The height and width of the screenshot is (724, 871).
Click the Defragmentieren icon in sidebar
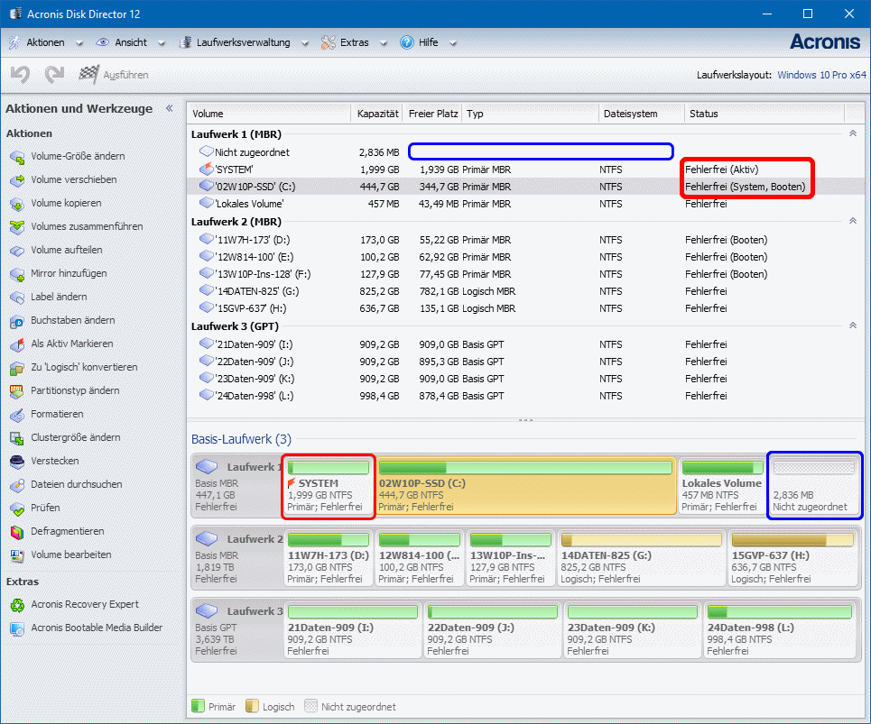(x=17, y=532)
